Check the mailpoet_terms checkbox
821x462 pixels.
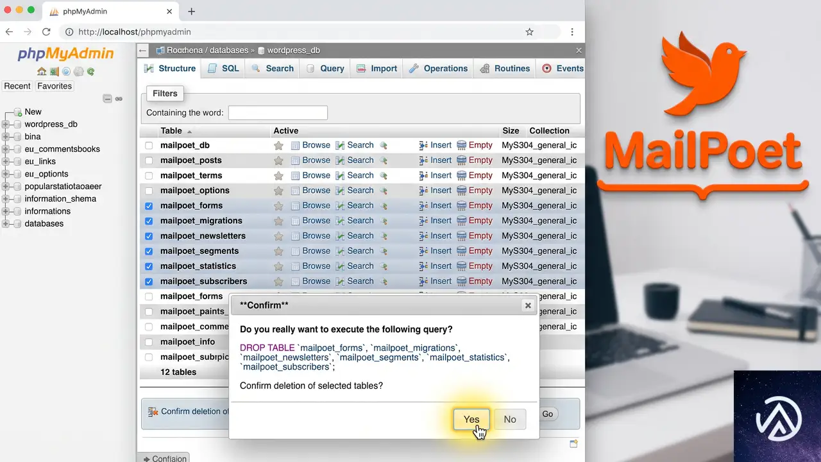coord(149,176)
